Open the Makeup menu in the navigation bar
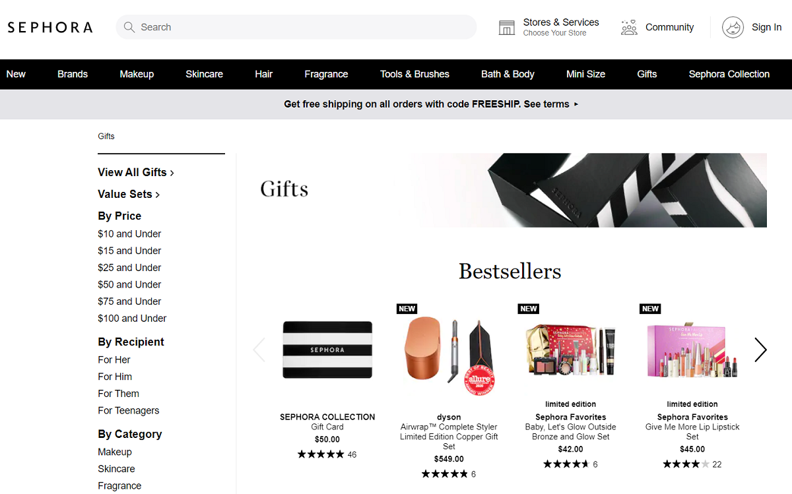 click(137, 74)
